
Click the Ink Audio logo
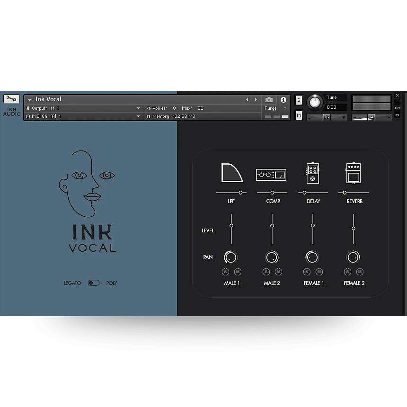point(12,112)
